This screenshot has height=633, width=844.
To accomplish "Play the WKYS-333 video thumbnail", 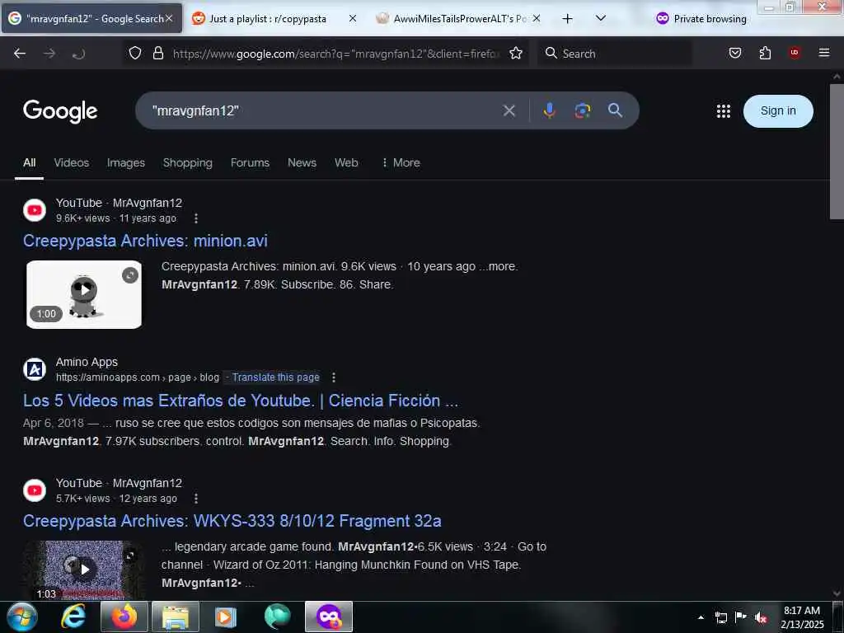I will tap(84, 570).
